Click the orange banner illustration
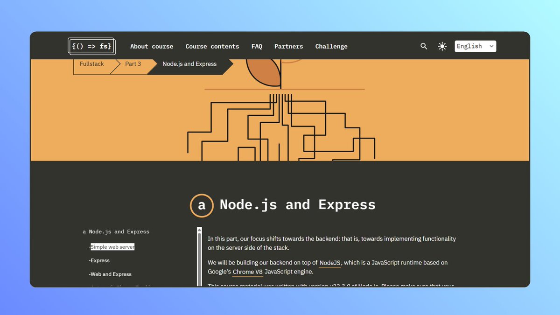Screen dimensions: 560x315 [280, 110]
